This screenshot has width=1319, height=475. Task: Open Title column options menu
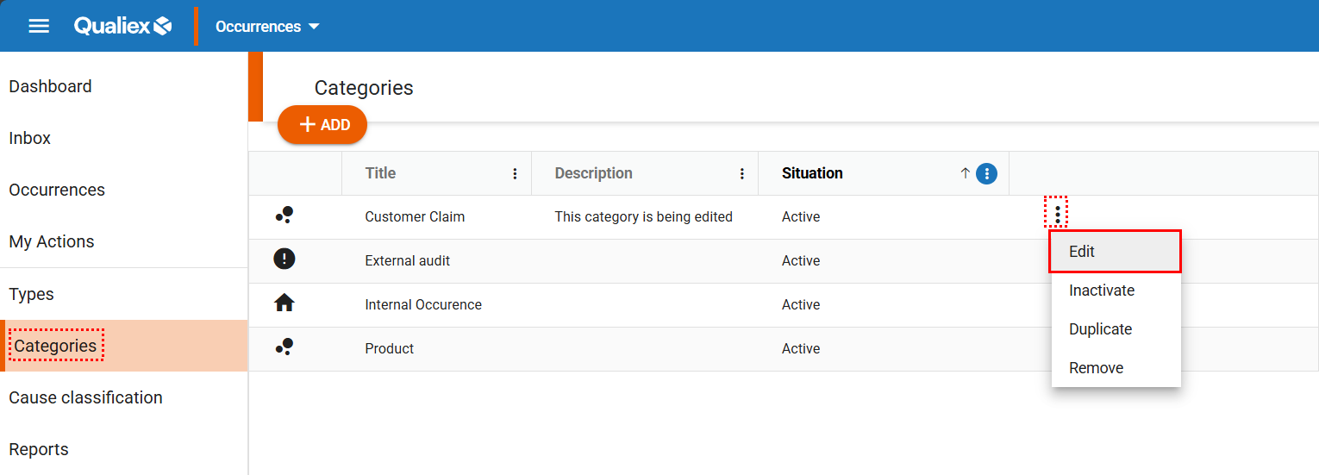(x=516, y=173)
